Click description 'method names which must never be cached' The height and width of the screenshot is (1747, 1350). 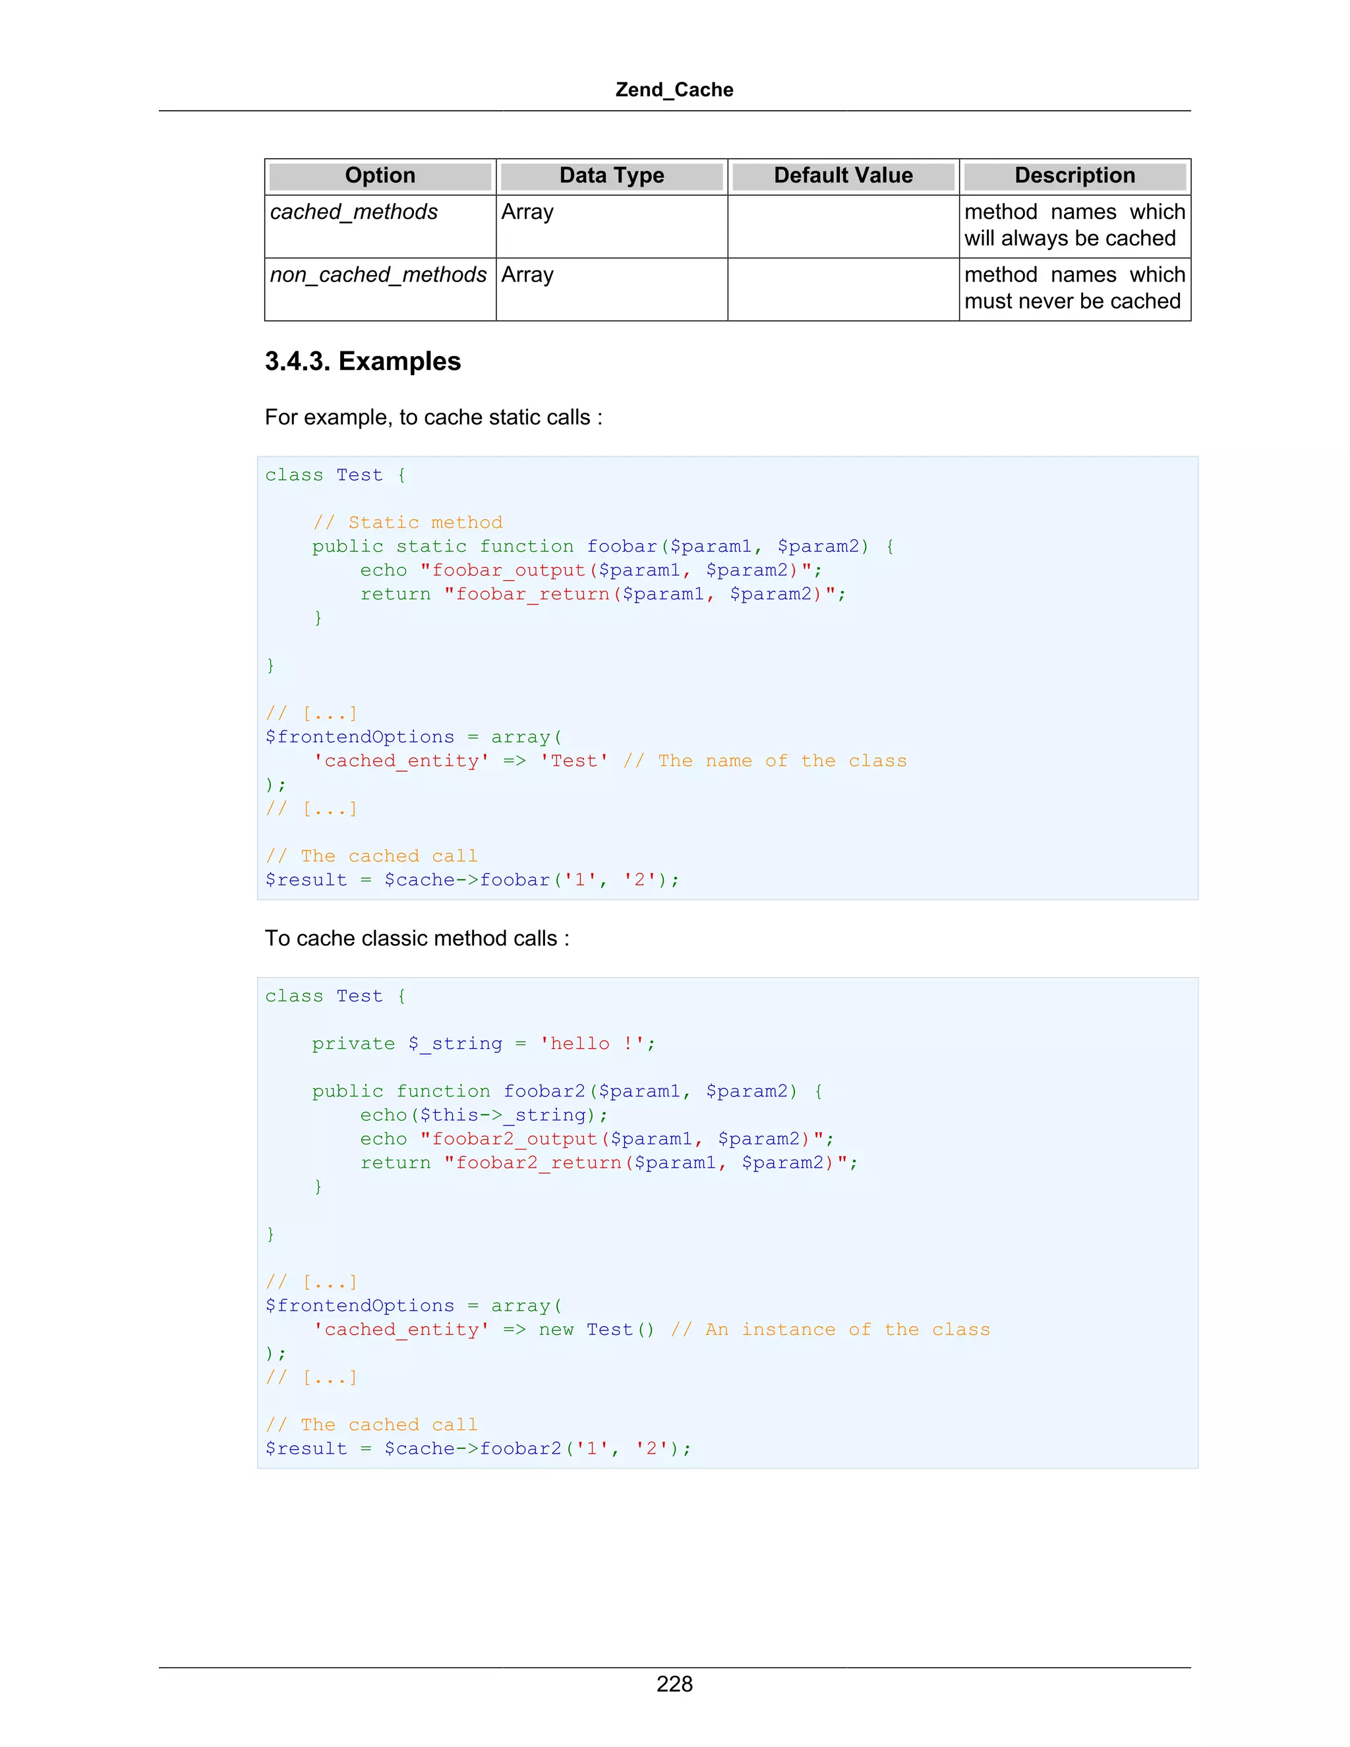tap(1075, 288)
